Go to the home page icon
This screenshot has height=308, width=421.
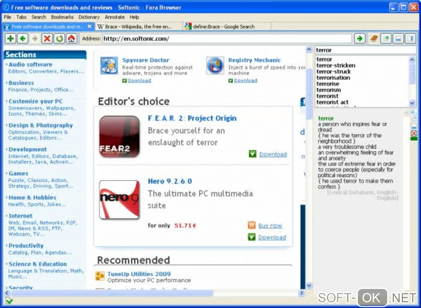tap(71, 39)
